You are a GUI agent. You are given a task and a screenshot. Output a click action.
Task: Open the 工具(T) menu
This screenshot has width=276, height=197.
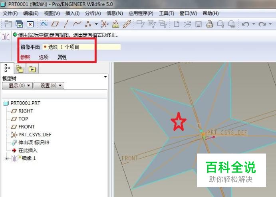coord(167,13)
